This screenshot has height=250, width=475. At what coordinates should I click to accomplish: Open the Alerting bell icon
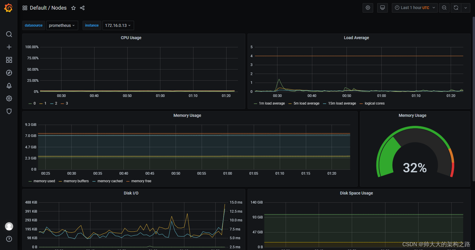click(9, 86)
